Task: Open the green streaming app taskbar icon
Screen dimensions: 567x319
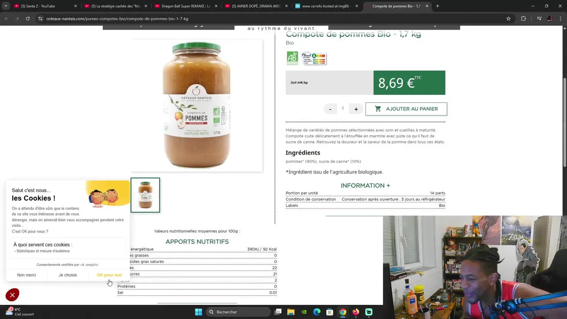Action: (x=369, y=312)
